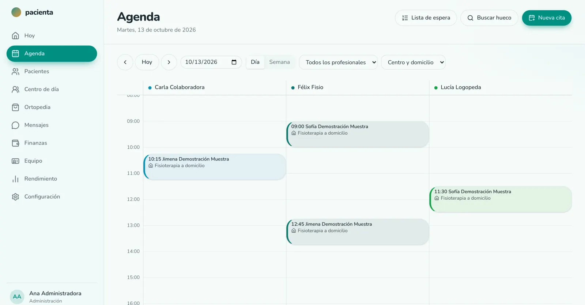Open Centro de día icon
The width and height of the screenshot is (585, 305).
(x=15, y=89)
